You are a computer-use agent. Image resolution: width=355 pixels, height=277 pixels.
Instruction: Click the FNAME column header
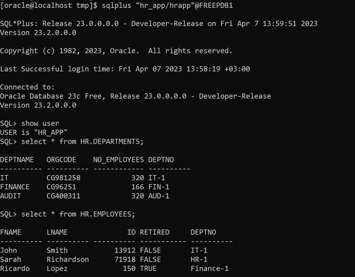[x=11, y=232]
